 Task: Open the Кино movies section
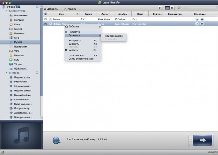click(x=16, y=37)
